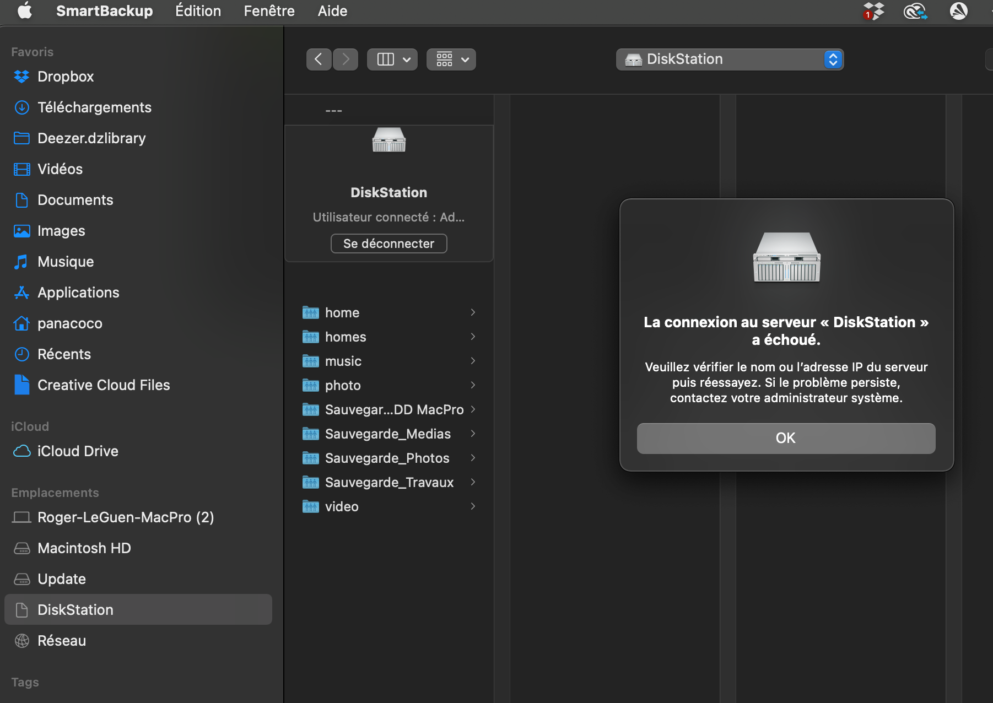Click the DiskStation title in preview pane
This screenshot has height=703, width=993.
388,192
